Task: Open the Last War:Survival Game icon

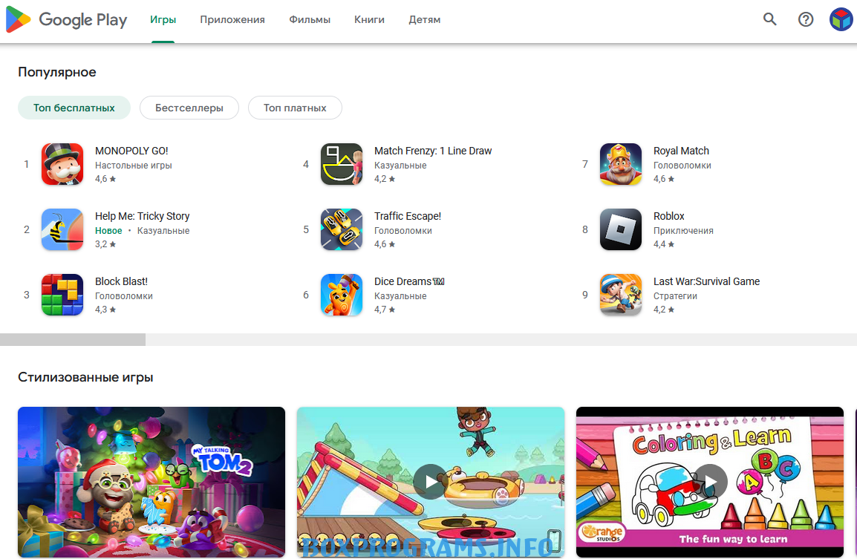Action: coord(621,295)
